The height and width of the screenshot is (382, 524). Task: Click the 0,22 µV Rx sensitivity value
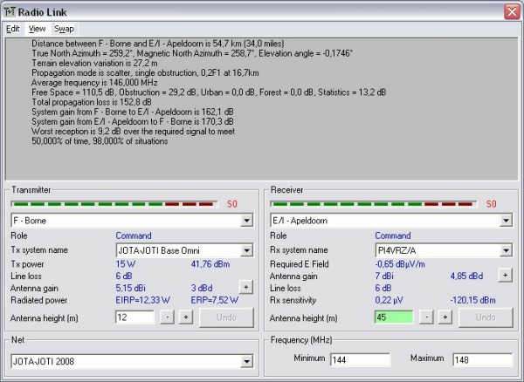click(389, 300)
